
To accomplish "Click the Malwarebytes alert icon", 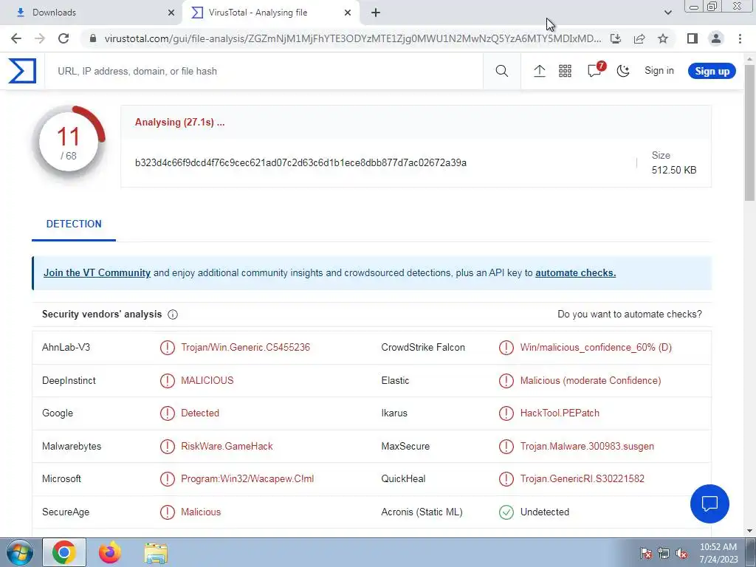I will click(x=168, y=446).
